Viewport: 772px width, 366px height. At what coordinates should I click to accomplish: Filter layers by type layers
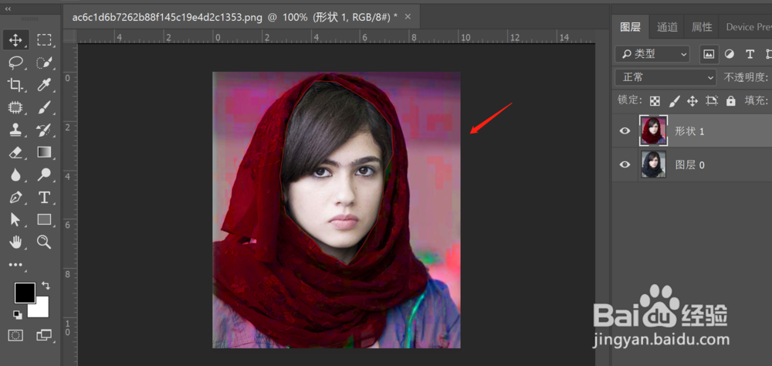pyautogui.click(x=750, y=54)
